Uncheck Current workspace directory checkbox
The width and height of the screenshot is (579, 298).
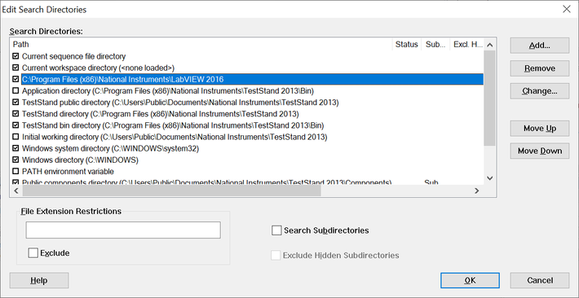coord(15,68)
